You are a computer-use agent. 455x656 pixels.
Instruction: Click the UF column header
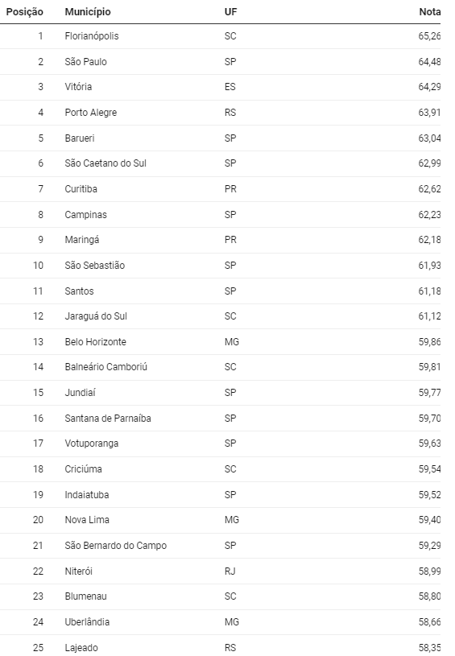tap(230, 12)
